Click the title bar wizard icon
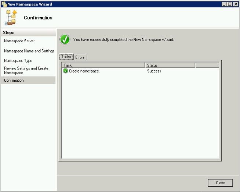240x192 pixels. tap(4, 4)
